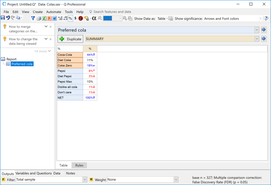Export the table to Excel

[x=44, y=18]
